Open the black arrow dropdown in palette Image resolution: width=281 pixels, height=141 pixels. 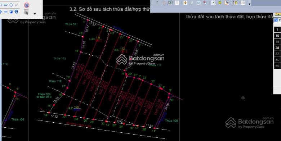(35, 14)
